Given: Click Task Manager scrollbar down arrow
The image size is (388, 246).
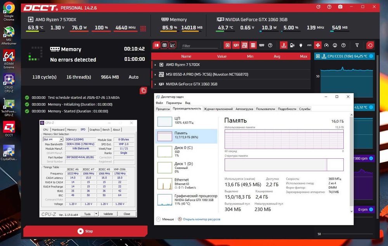Looking at the screenshot, I should click(352, 211).
